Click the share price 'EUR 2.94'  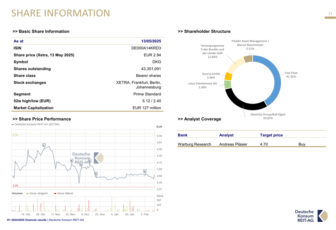coord(152,55)
